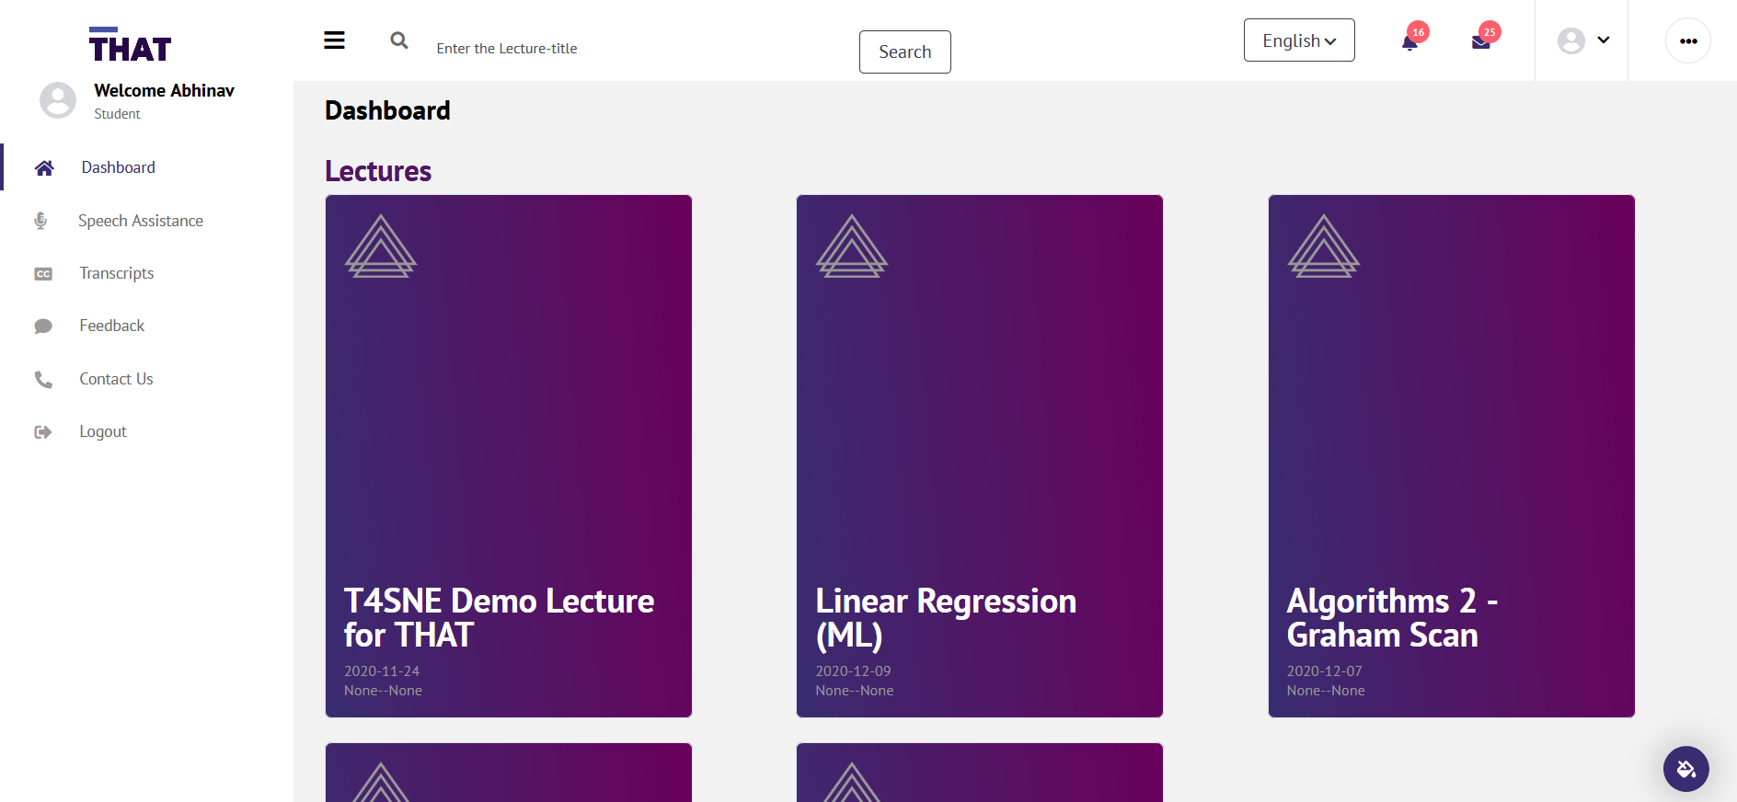
Task: Open Contact Us page
Action: (116, 379)
